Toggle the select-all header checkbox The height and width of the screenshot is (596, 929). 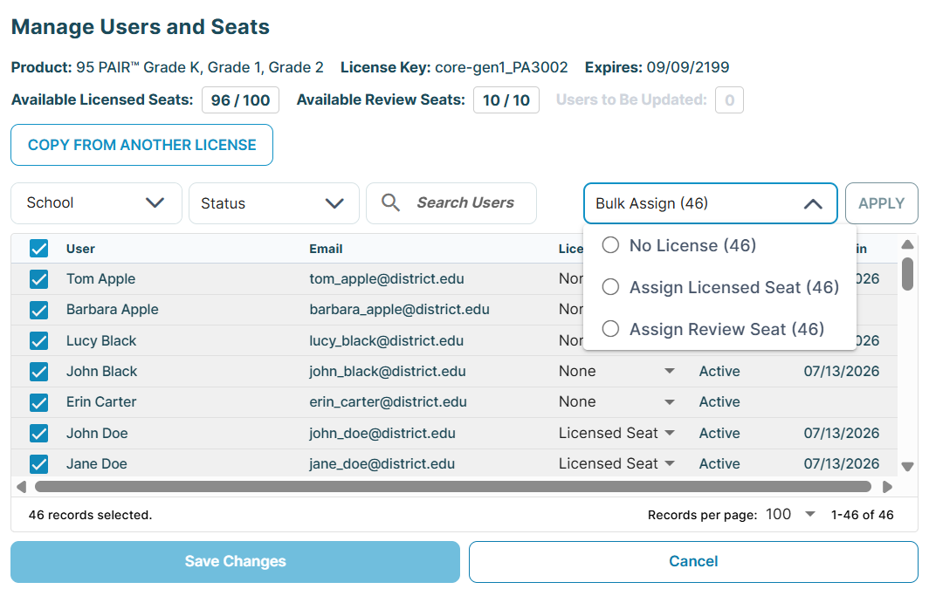(x=39, y=249)
